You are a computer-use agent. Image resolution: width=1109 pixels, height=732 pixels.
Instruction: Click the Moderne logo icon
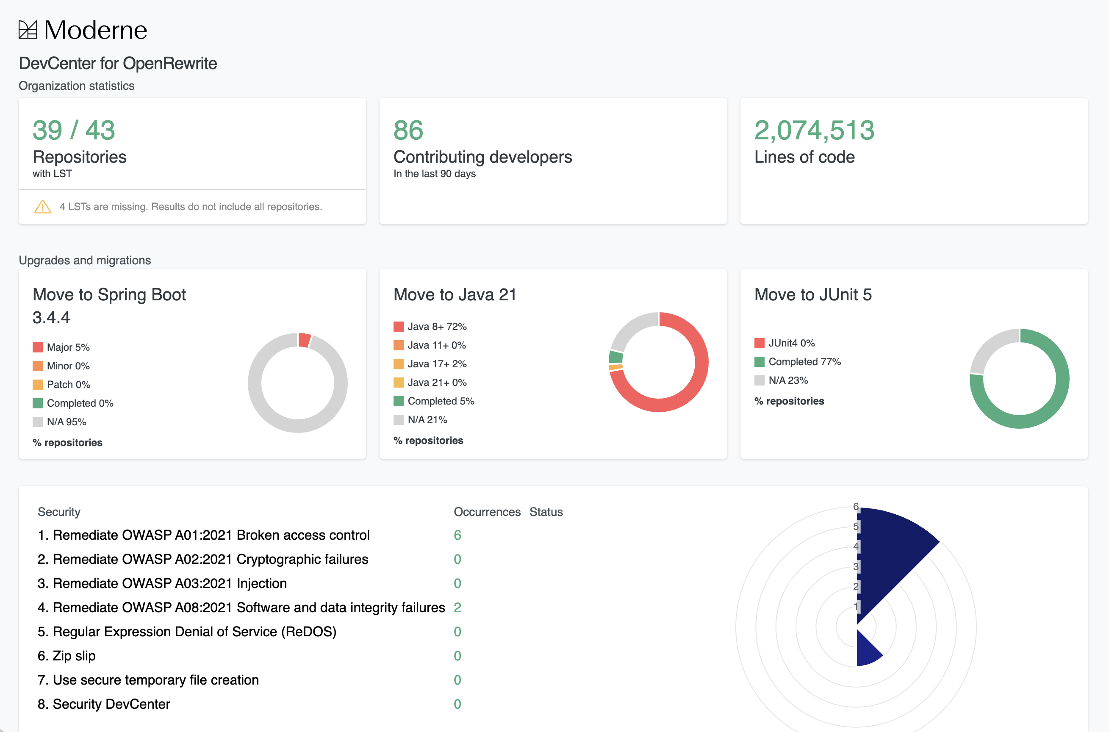click(x=28, y=30)
